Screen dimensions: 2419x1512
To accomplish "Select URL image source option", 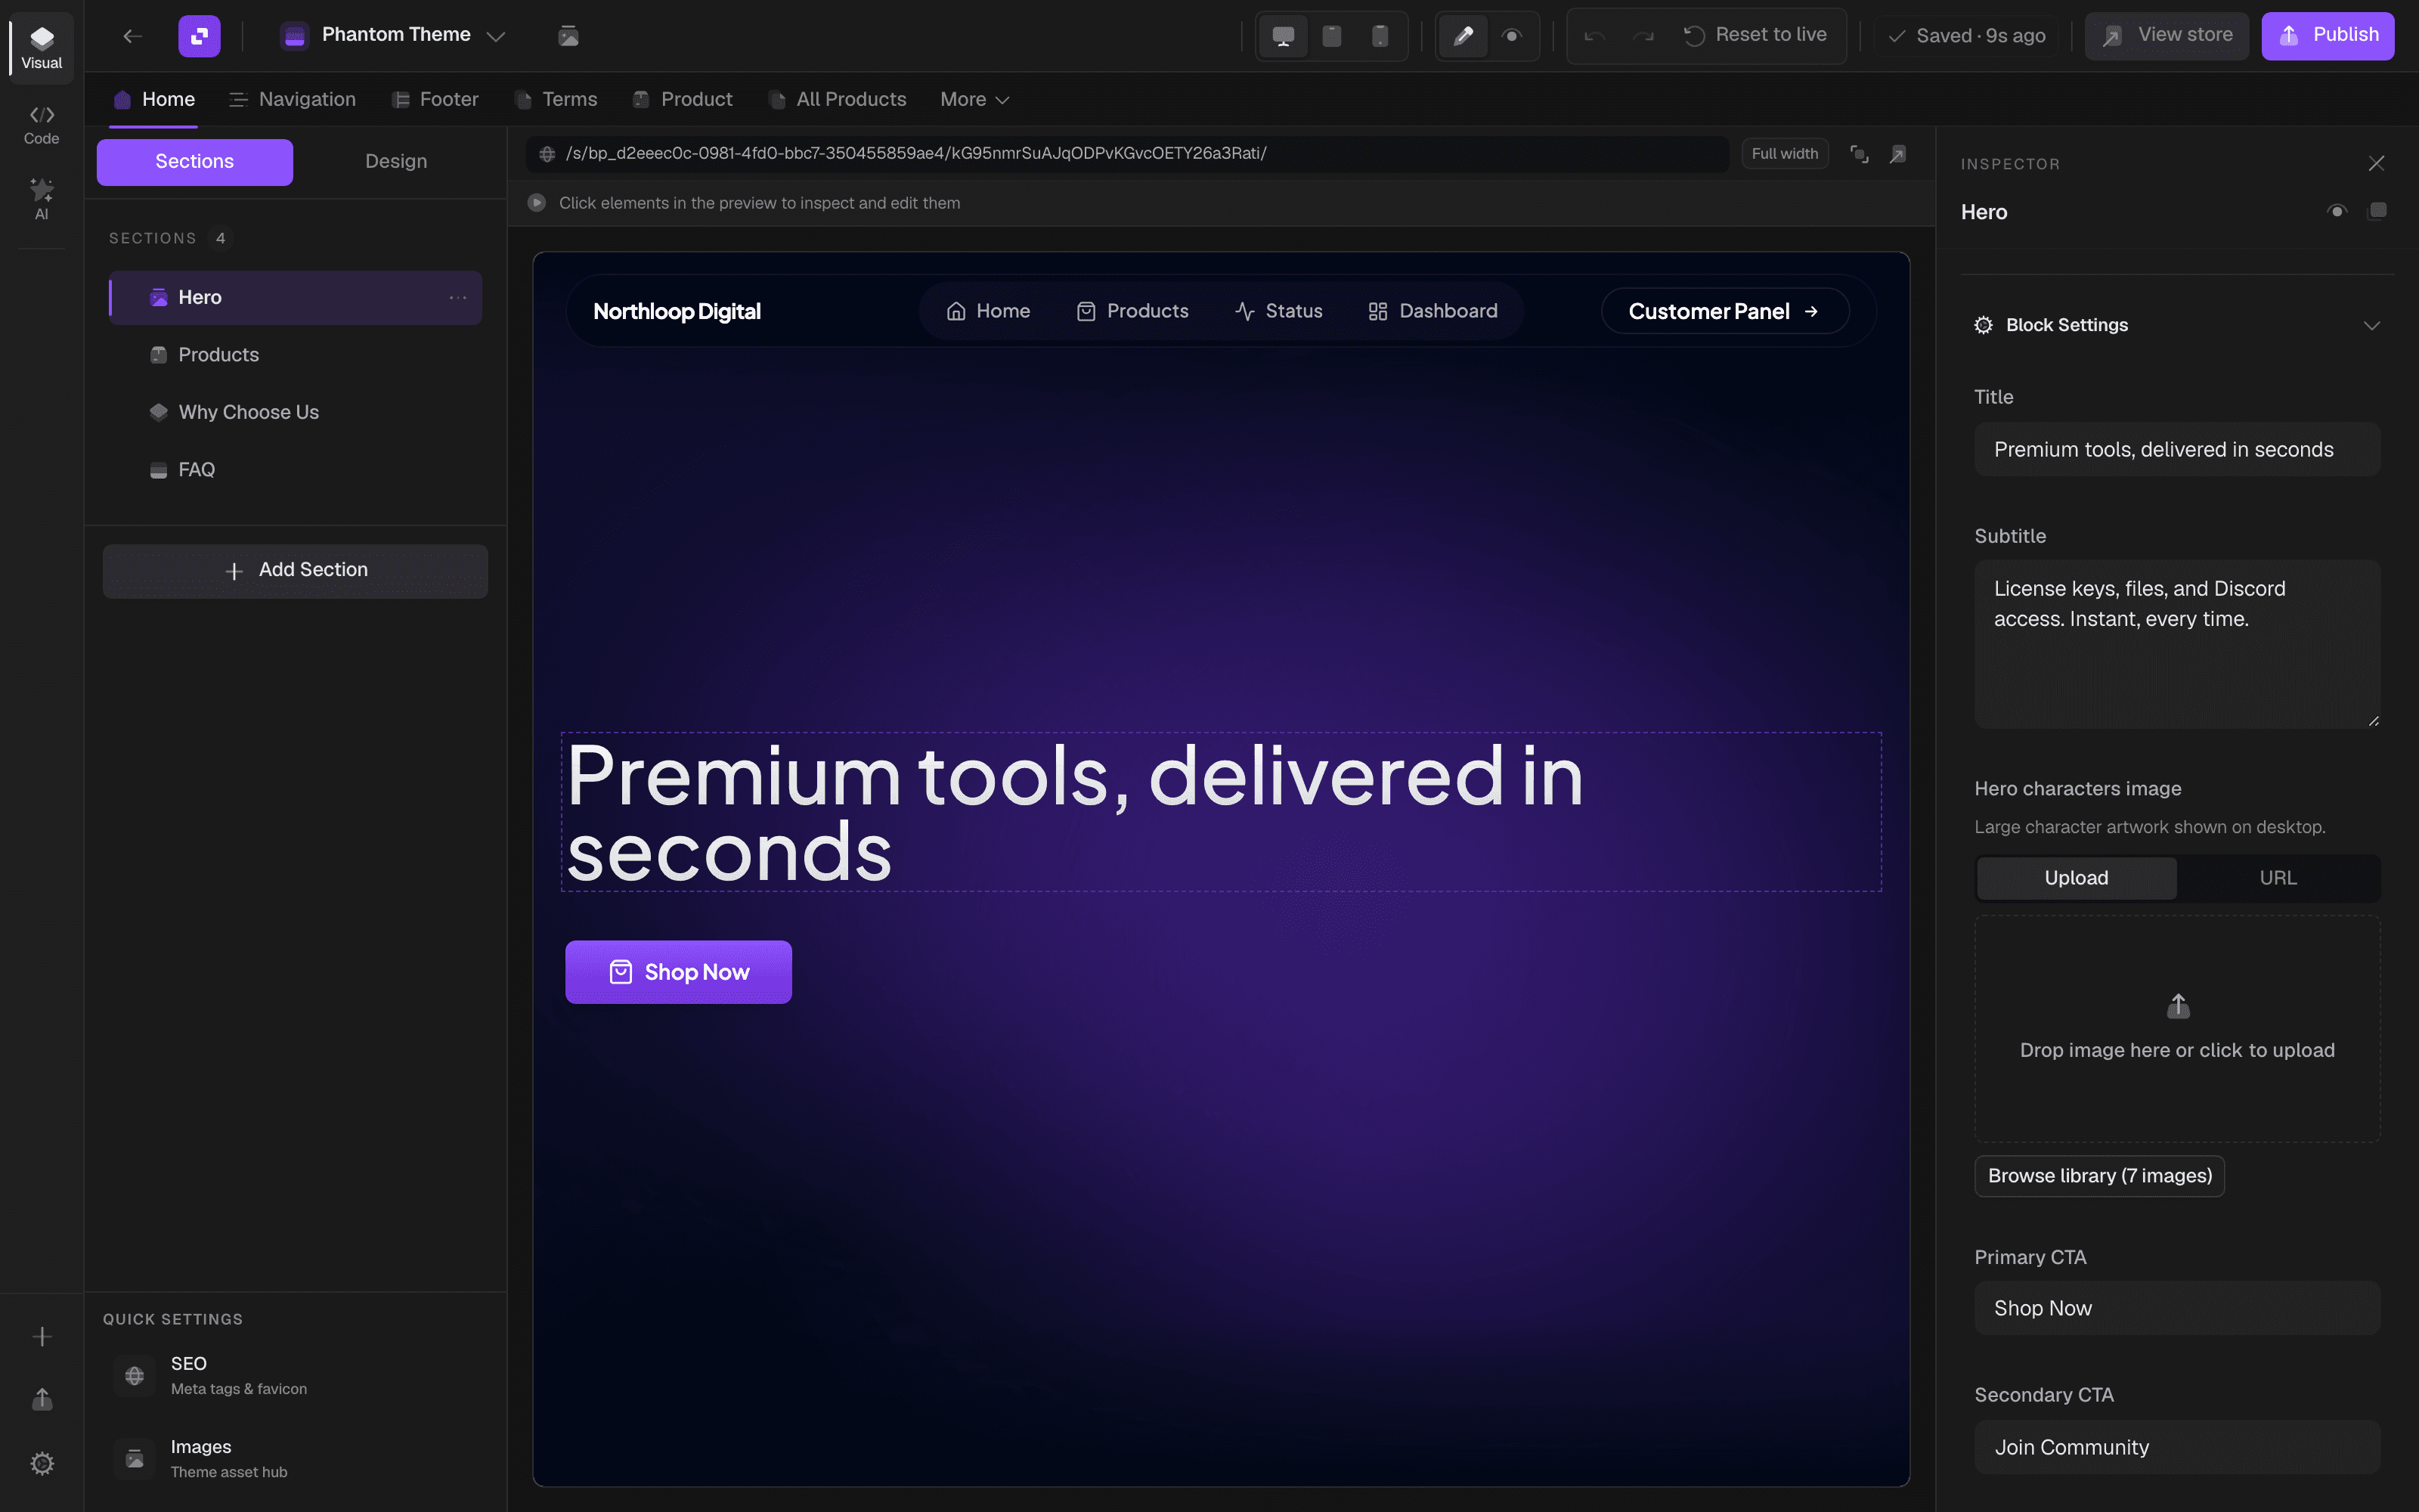I will pyautogui.click(x=2278, y=878).
